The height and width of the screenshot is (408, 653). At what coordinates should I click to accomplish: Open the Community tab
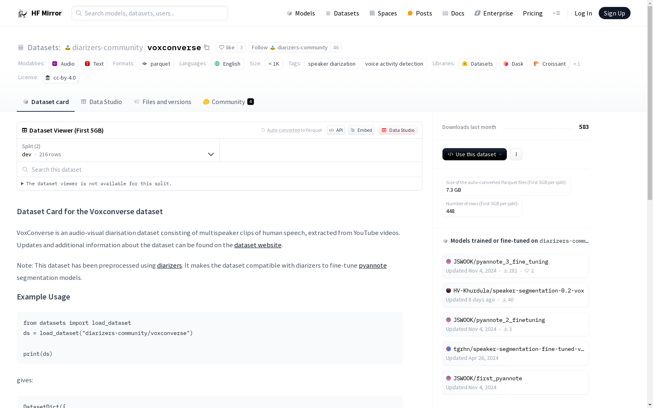(228, 102)
